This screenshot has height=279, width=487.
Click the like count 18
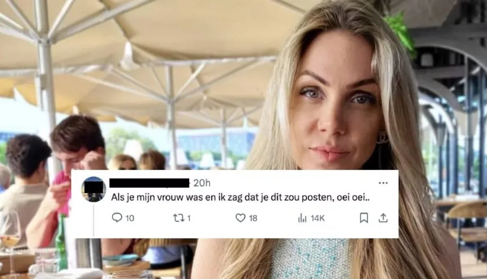pos(253,218)
